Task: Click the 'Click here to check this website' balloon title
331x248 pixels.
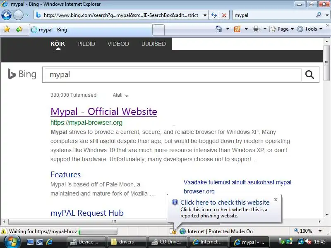Action: tap(225, 202)
